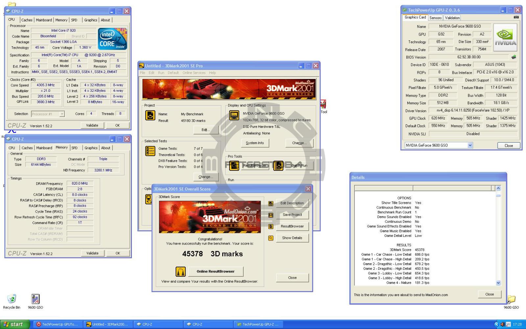This screenshot has height=329, width=526.
Task: Click the Core Speed value 4305.3 MHz
Action: click(x=46, y=85)
